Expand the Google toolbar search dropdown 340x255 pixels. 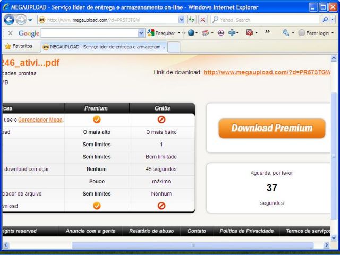tap(141, 33)
